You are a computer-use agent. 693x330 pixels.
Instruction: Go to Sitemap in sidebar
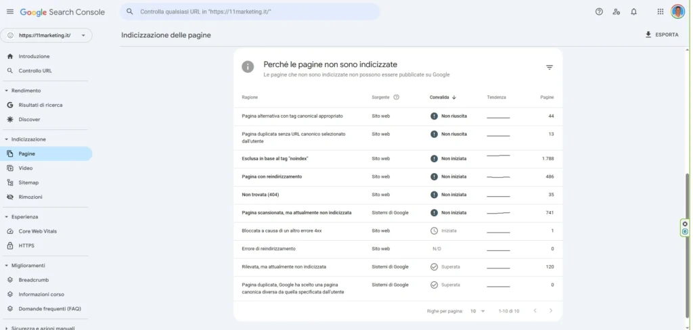tap(28, 183)
